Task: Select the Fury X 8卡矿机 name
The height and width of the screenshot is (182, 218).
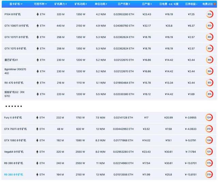Action: pos(13,118)
